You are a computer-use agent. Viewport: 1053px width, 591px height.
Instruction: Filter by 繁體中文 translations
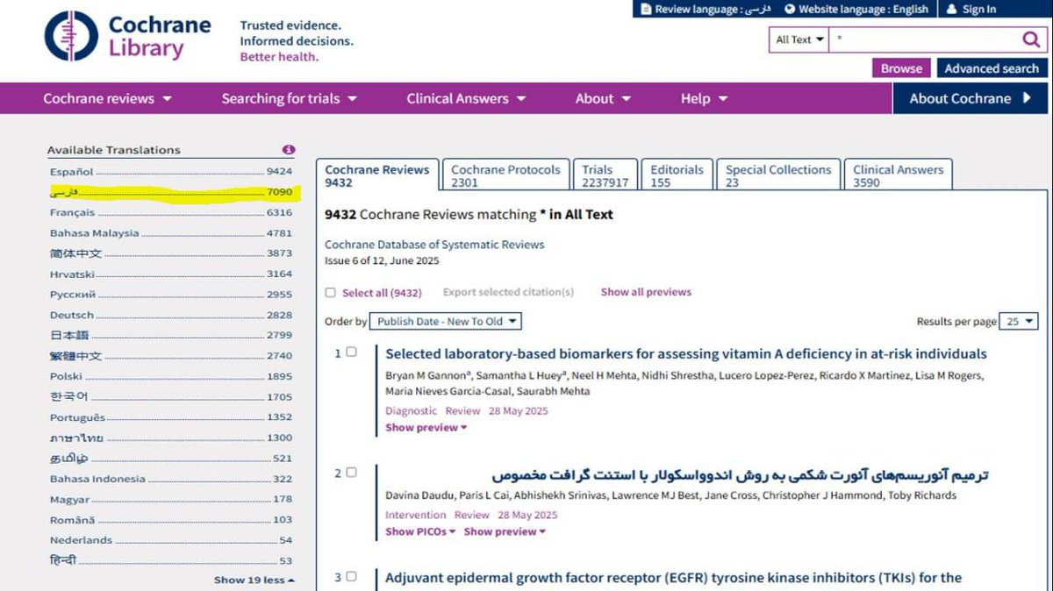171,356
